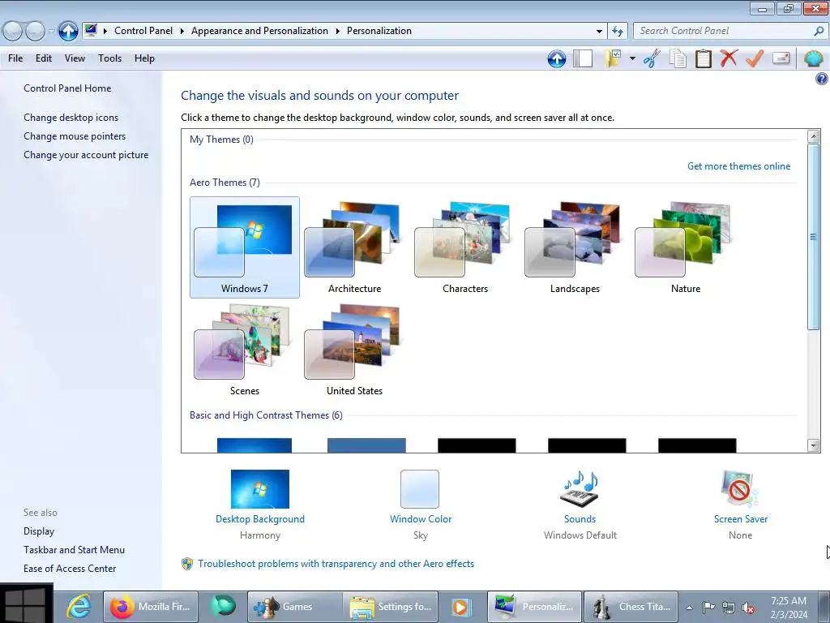
Task: Expand the arrow after Control Panel breadcrumb
Action: [x=182, y=32]
